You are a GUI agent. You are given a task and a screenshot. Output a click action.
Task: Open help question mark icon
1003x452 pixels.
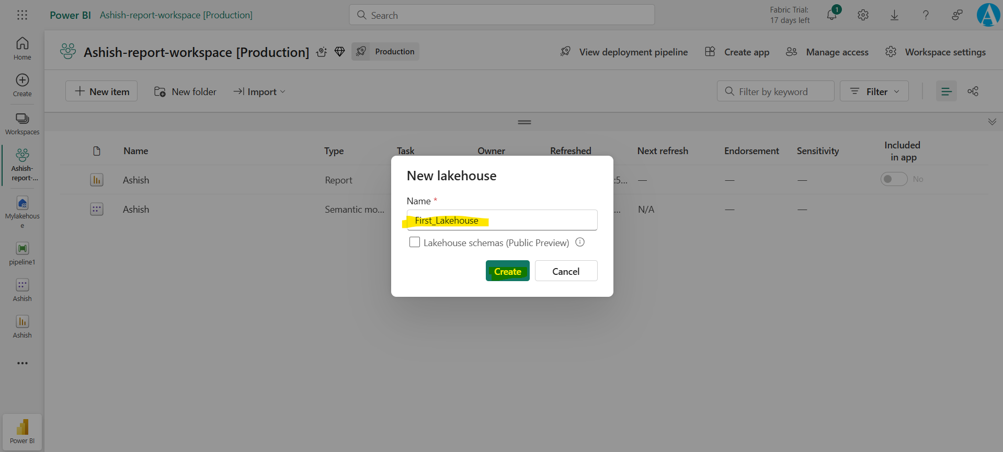coord(926,15)
